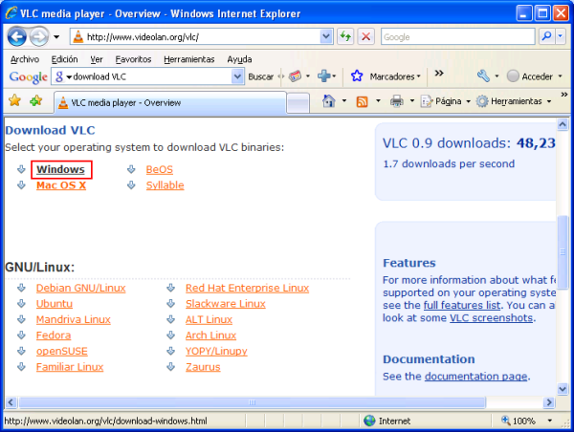
Task: Open the Favoritos menu
Action: [x=133, y=58]
